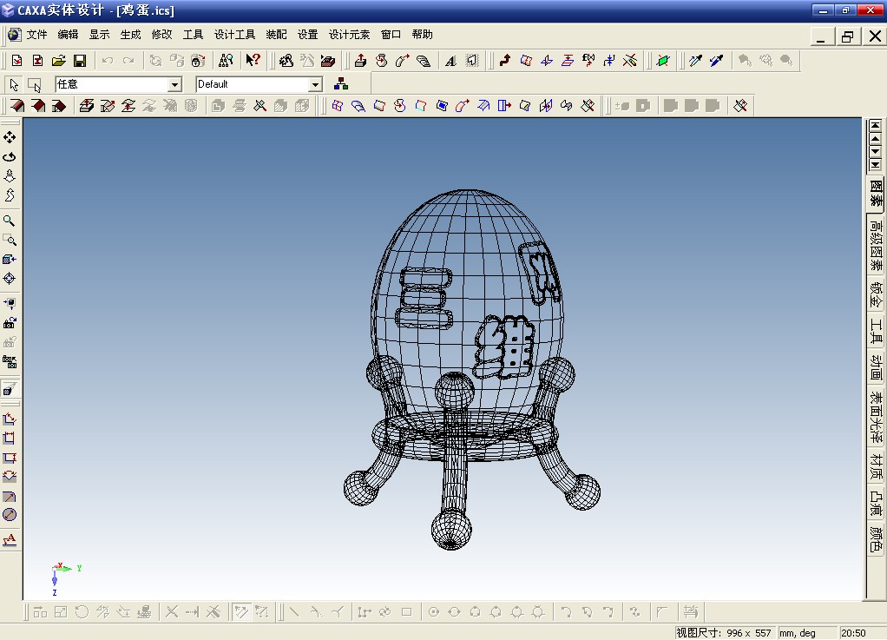The width and height of the screenshot is (887, 640).
Task: Select the eyedropper pick-up tool
Action: pyautogui.click(x=695, y=61)
